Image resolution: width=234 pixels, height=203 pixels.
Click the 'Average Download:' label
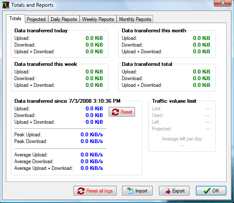[x=34, y=161]
